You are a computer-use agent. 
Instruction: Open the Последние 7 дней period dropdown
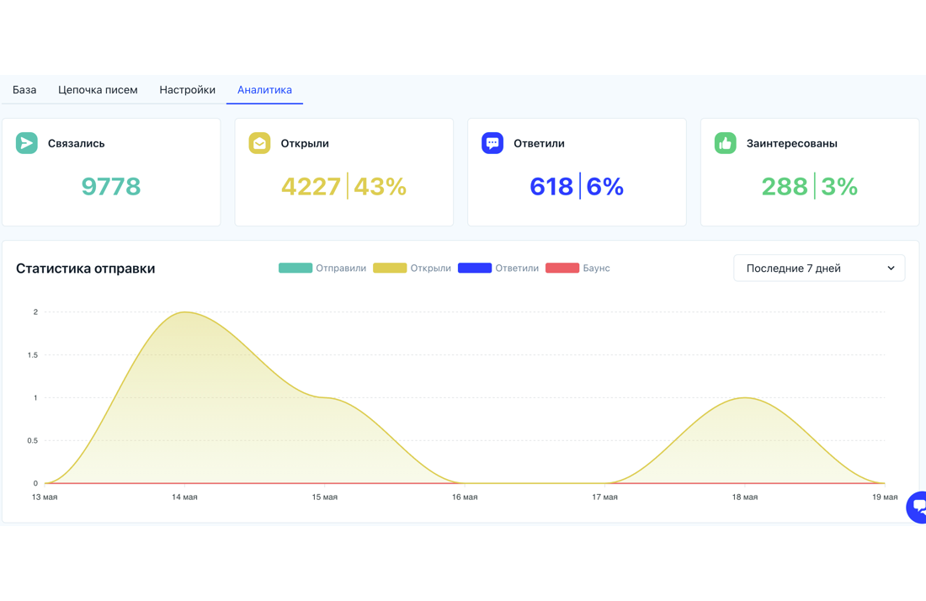(x=819, y=268)
